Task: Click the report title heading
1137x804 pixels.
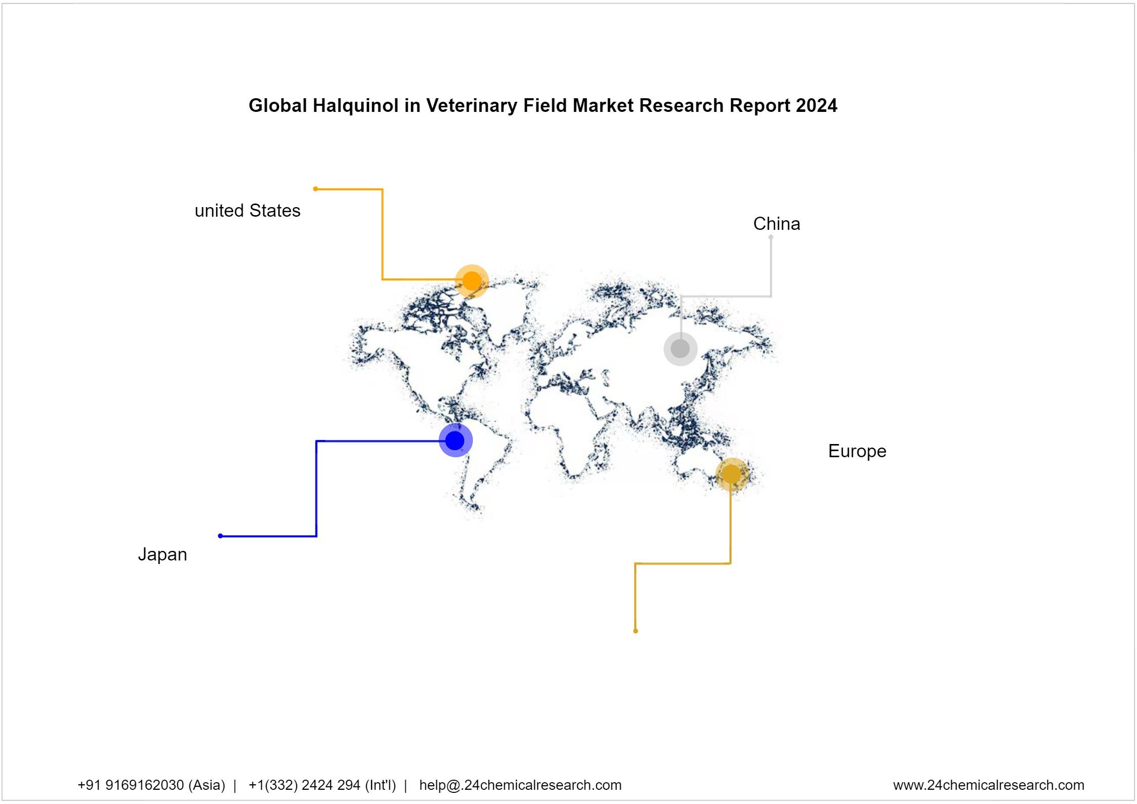Action: (543, 106)
